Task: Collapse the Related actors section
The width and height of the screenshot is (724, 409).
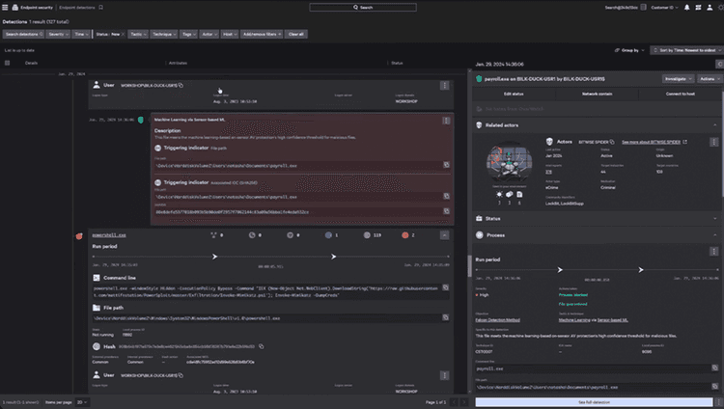Action: point(714,125)
